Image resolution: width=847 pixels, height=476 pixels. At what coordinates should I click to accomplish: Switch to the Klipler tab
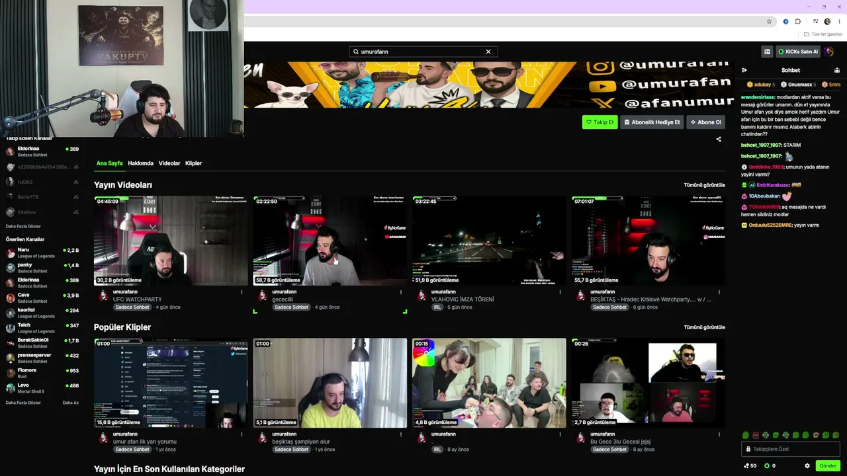click(x=193, y=163)
